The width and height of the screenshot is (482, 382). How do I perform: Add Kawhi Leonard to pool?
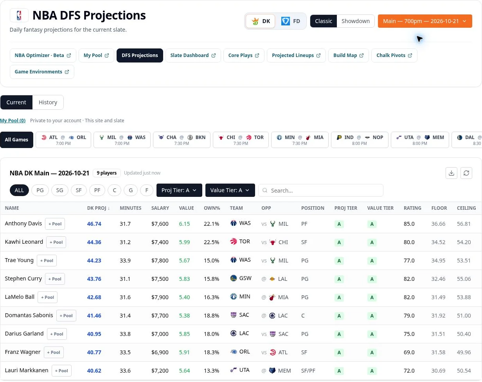pyautogui.click(x=56, y=242)
